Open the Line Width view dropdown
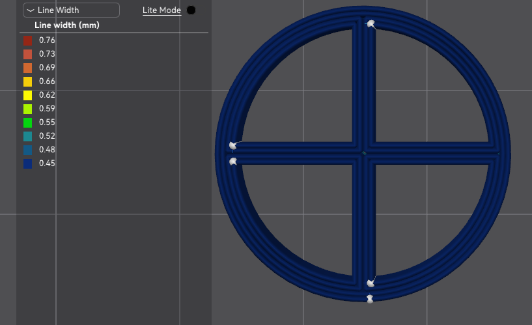 71,10
